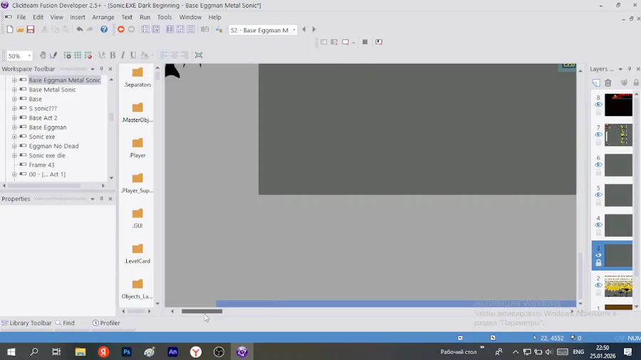This screenshot has width=641, height=360.
Task: Toggle visibility of layer 4
Action: click(598, 225)
